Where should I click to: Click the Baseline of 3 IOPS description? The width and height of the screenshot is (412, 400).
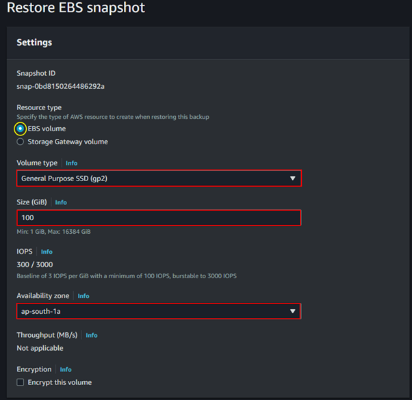pyautogui.click(x=127, y=276)
